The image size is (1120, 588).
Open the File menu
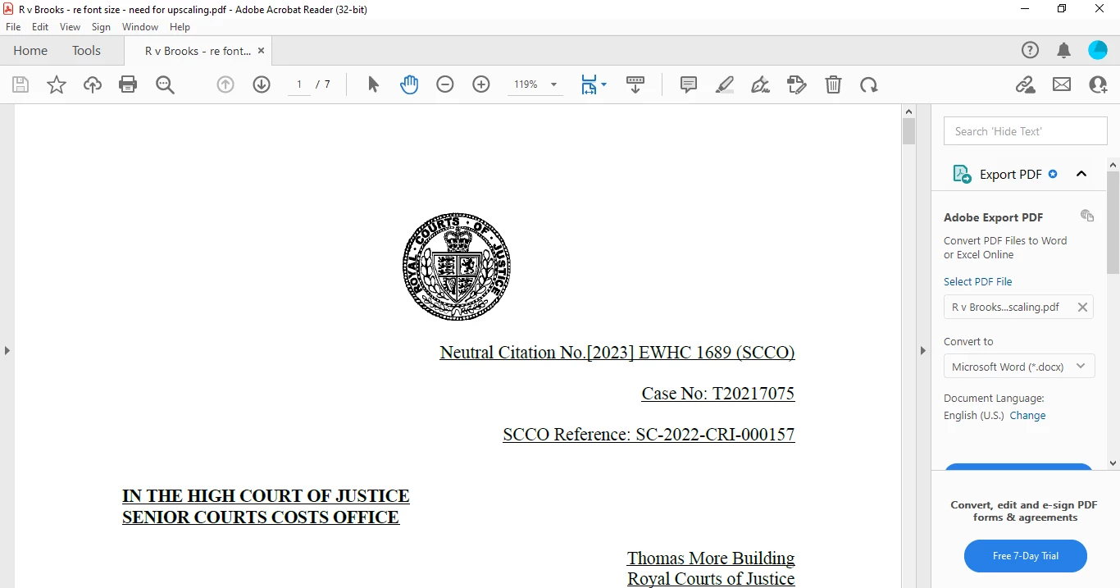click(13, 27)
